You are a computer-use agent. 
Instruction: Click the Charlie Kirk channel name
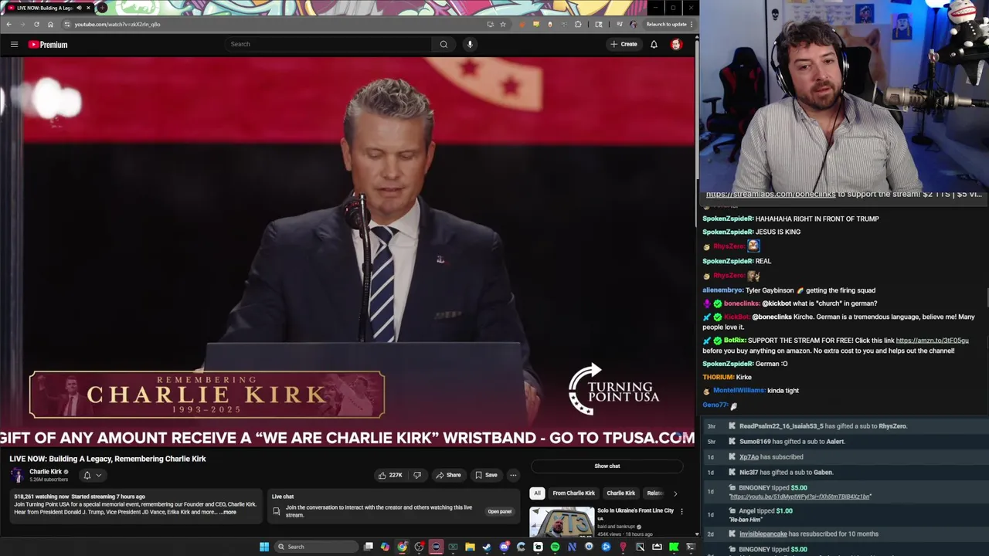[46, 472]
